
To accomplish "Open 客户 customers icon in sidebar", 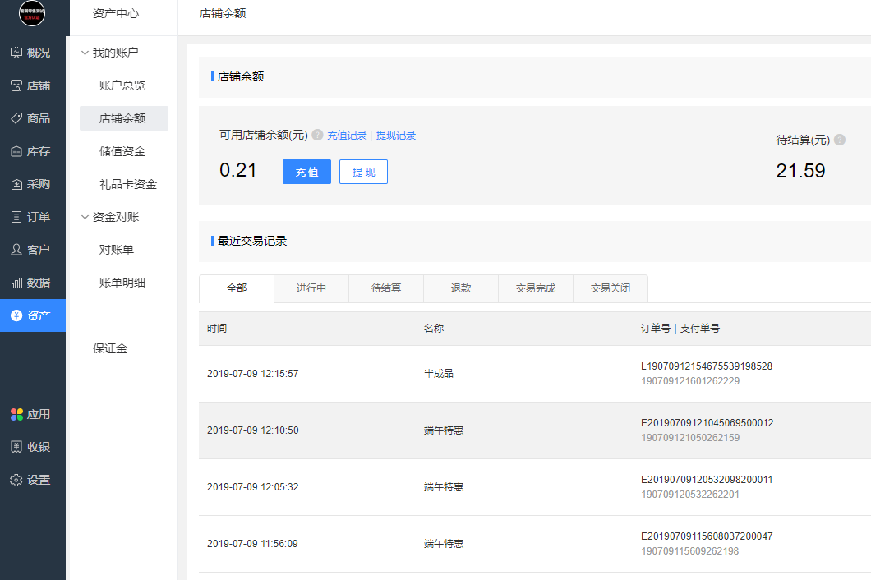I will coord(16,250).
